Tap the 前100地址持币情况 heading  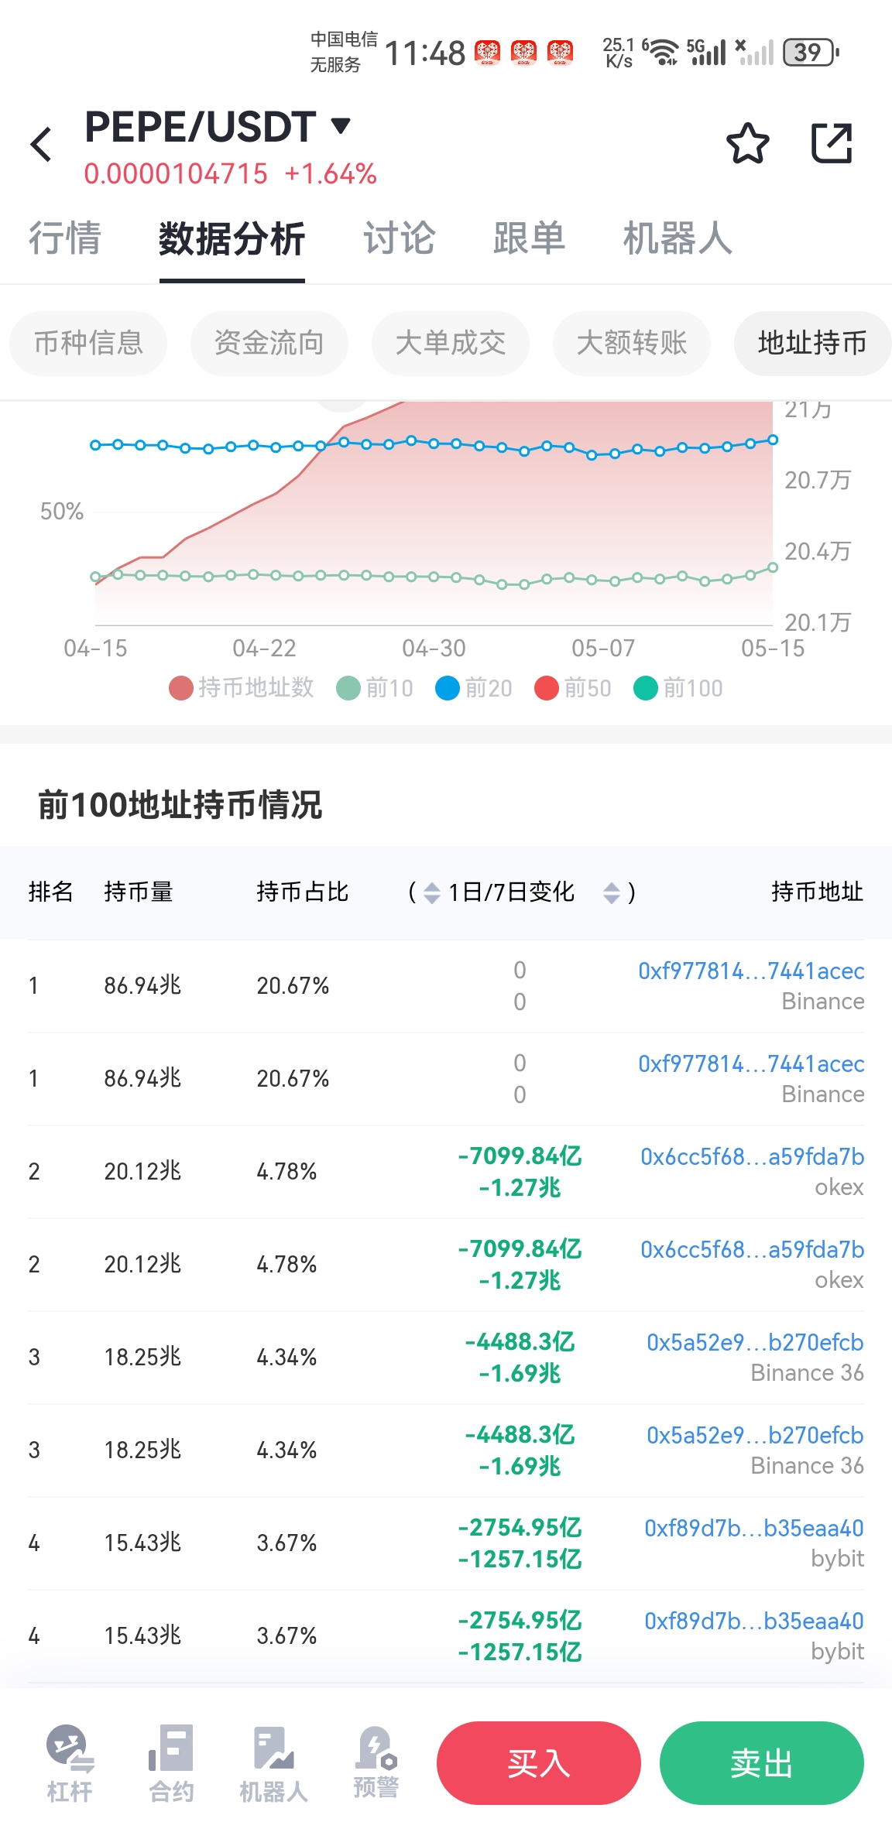click(x=180, y=805)
